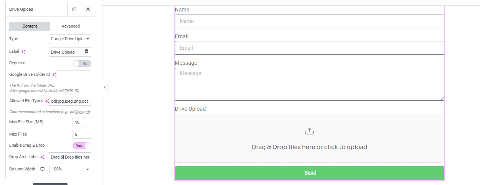Click the responsive desktop icon by Column Width

[43, 169]
